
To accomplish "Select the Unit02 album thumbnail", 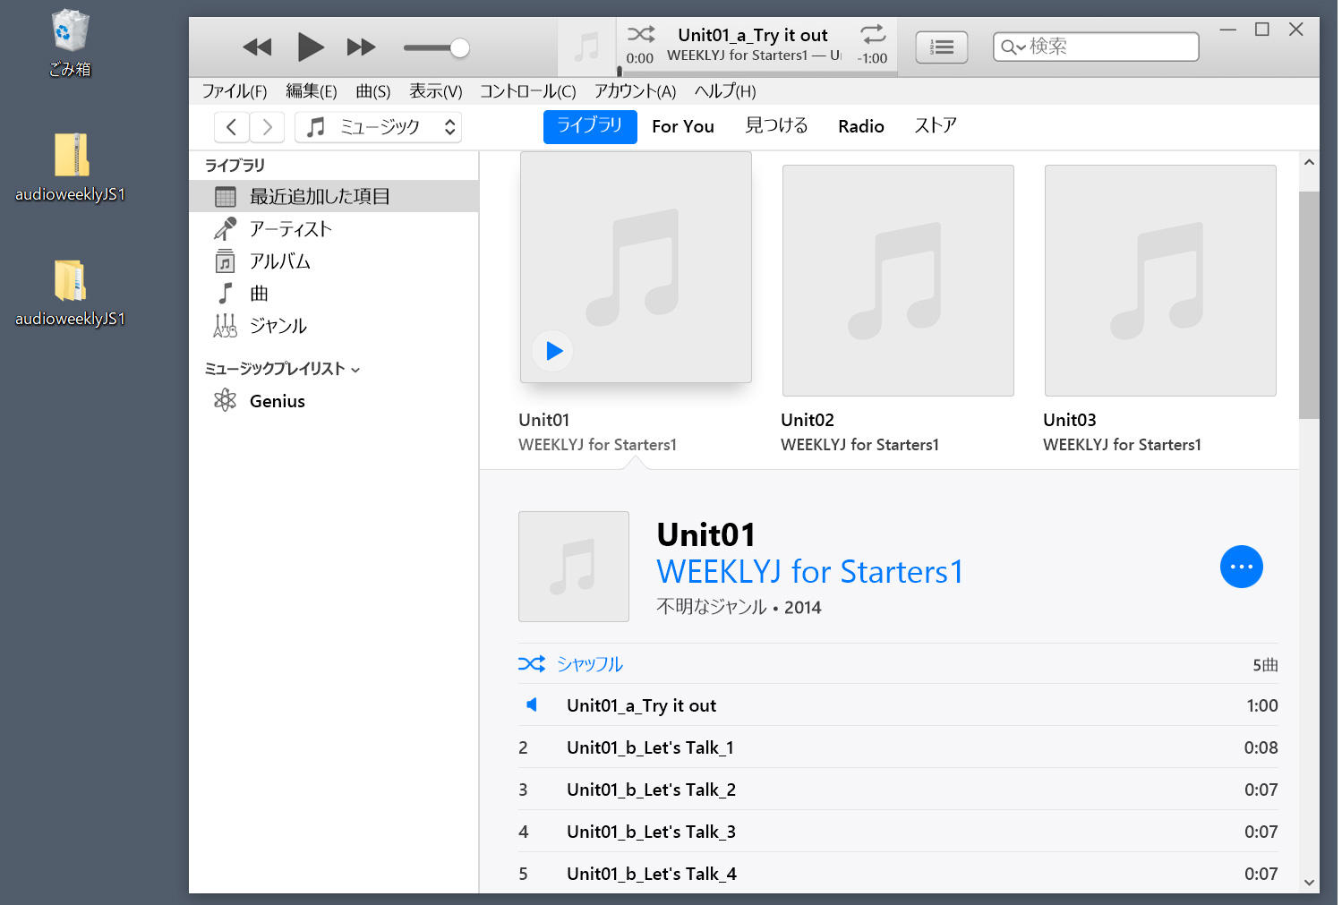I will (x=898, y=280).
